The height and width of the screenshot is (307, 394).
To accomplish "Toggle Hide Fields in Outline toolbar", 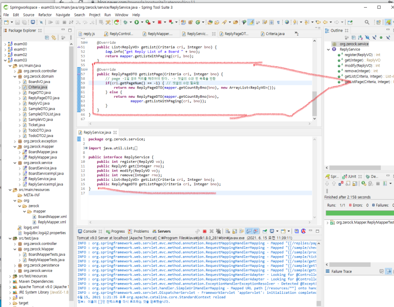I will [x=367, y=38].
